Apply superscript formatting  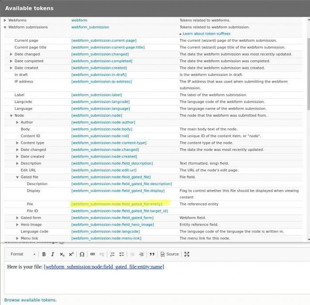tap(71, 254)
